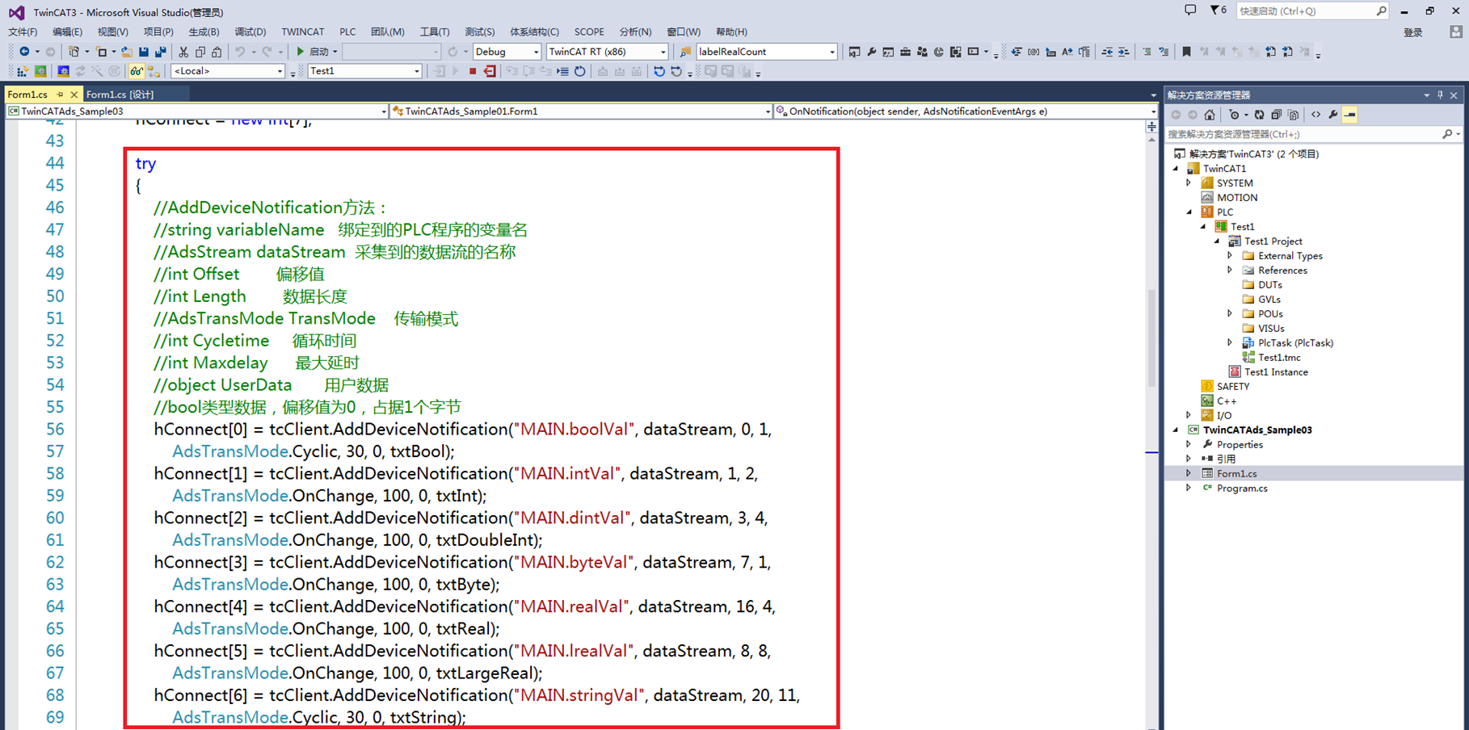The width and height of the screenshot is (1469, 730).
Task: Click the View Code angle-brackets icon
Action: (1315, 115)
